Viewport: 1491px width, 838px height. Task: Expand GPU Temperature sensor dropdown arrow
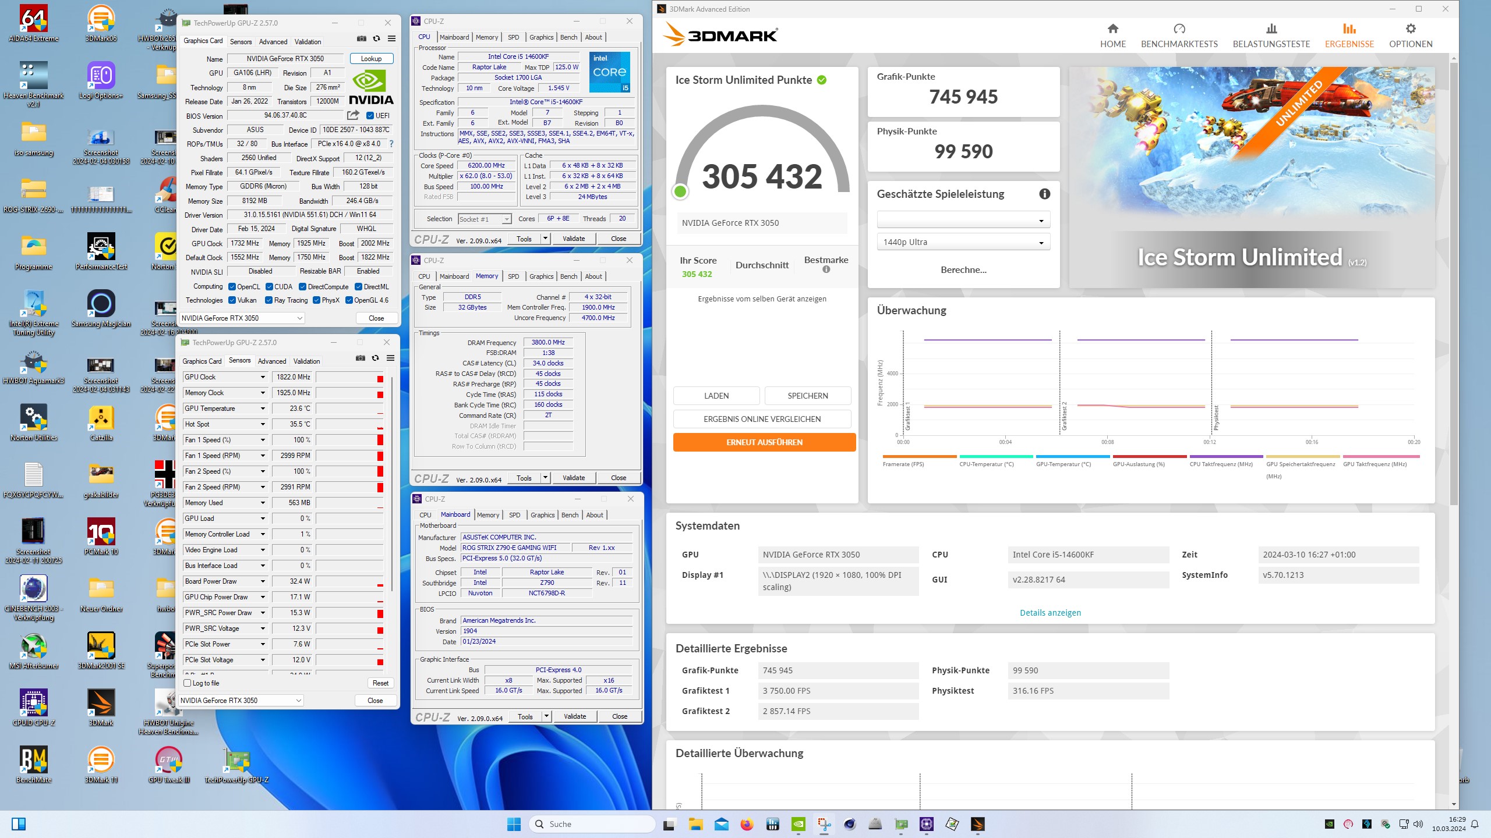(263, 409)
